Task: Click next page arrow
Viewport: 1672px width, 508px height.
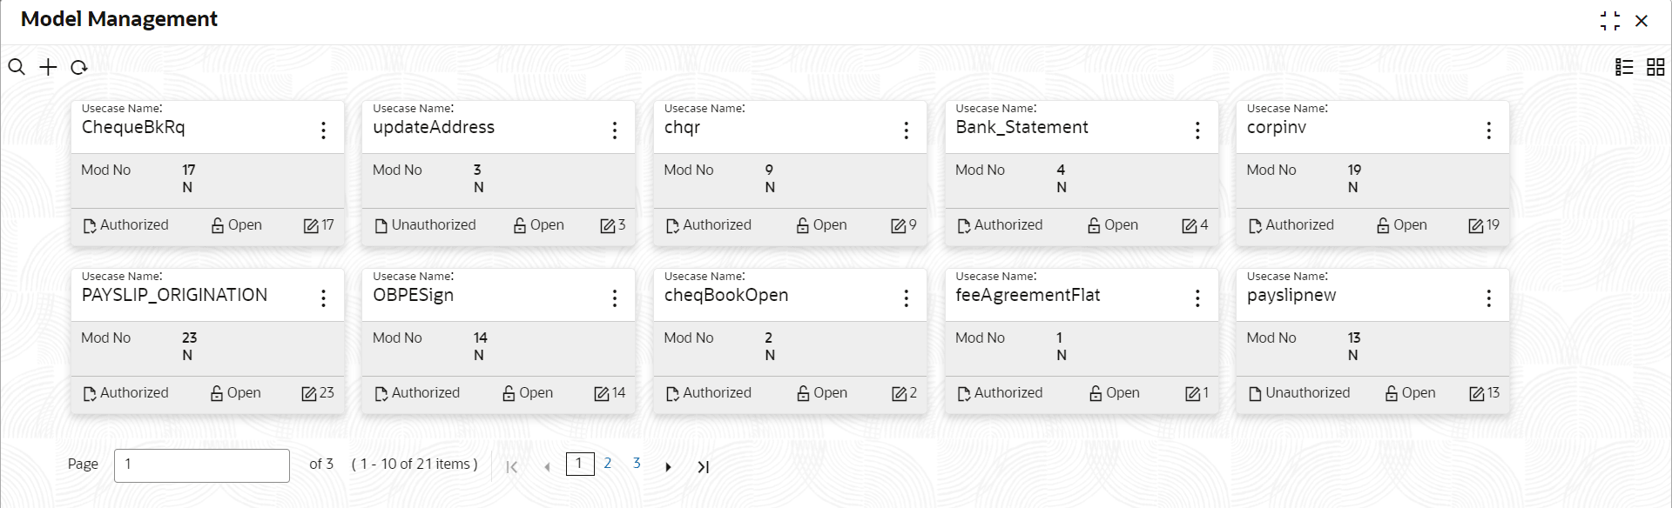Action: [668, 467]
